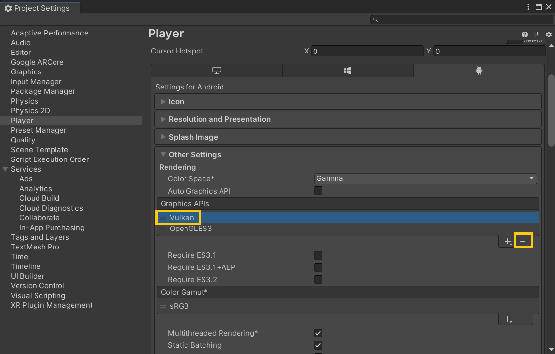This screenshot has width=555, height=354.
Task: Open the Player help documentation icon
Action: 524,35
